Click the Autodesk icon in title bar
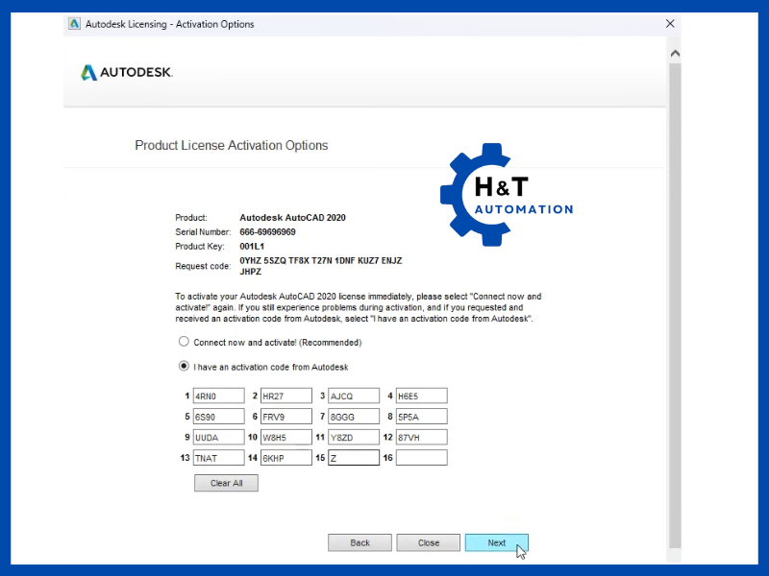This screenshot has width=769, height=576. tap(74, 24)
